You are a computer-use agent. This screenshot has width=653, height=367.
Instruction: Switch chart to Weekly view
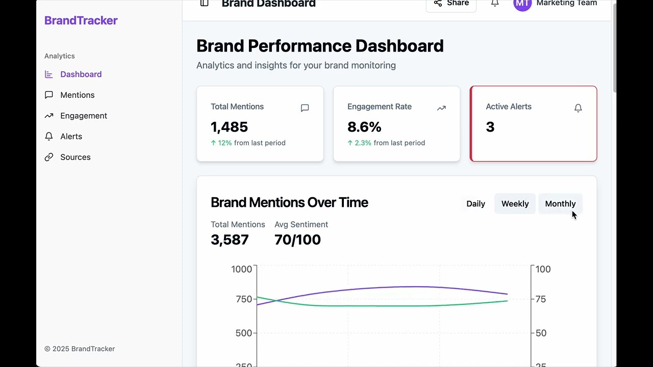515,204
